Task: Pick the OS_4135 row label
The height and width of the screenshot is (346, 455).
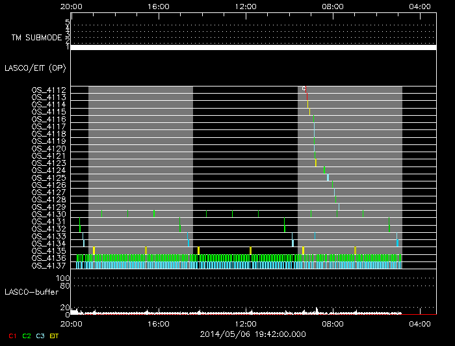Action: [x=49, y=250]
